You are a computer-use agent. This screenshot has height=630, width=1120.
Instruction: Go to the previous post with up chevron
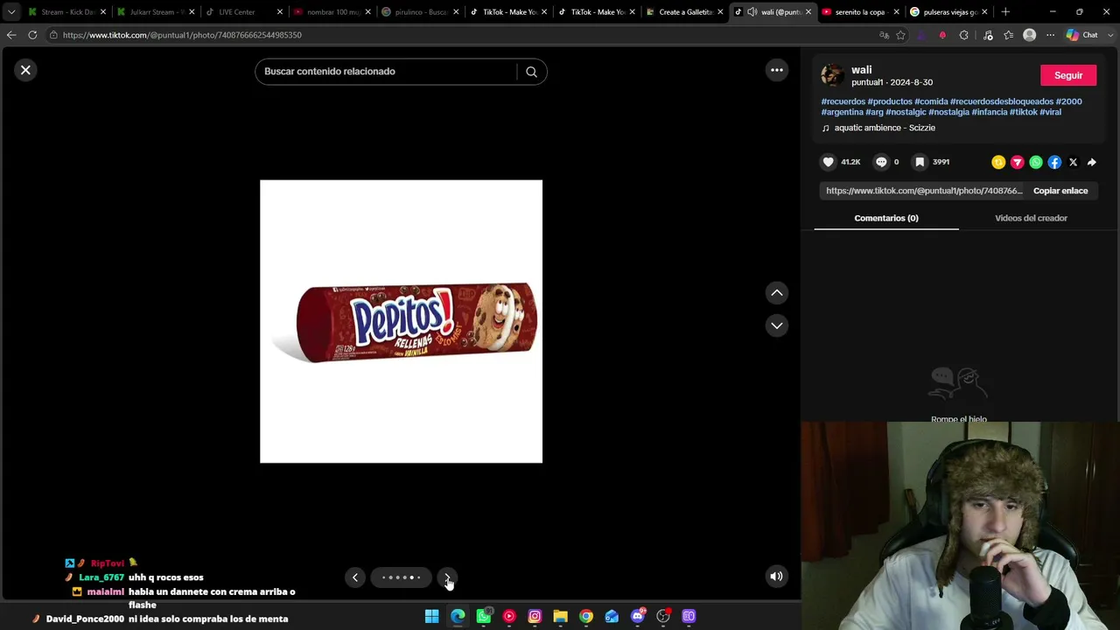(x=776, y=293)
